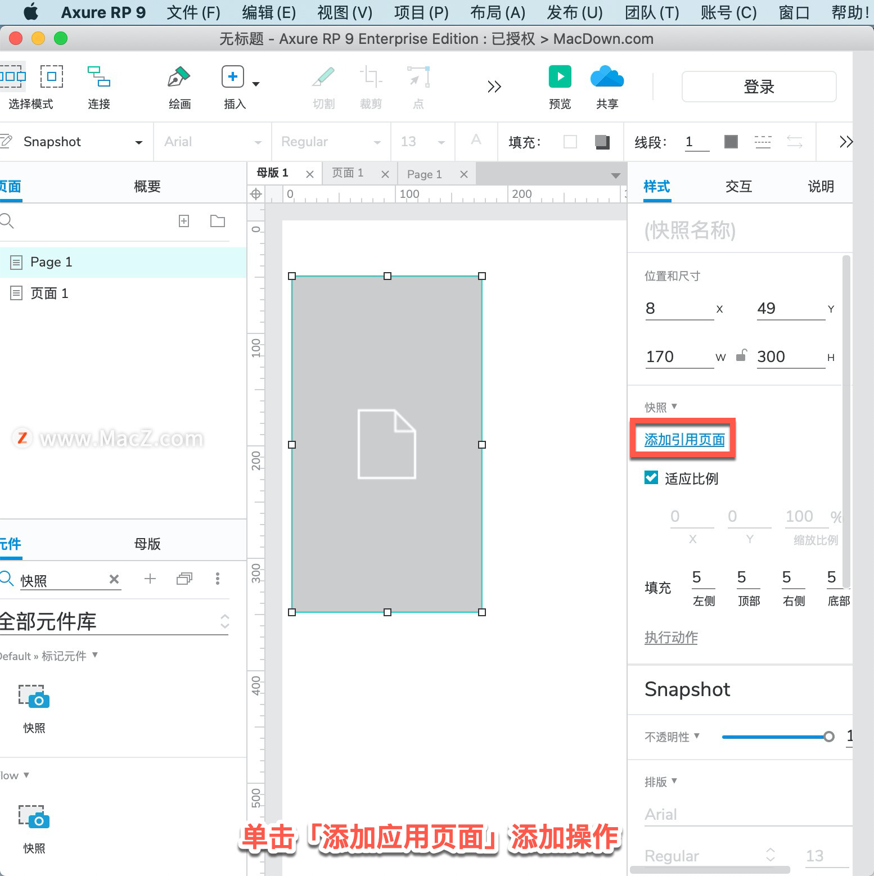Click the 不透明性 opacity slider handle
Image resolution: width=874 pixels, height=876 pixels.
828,737
